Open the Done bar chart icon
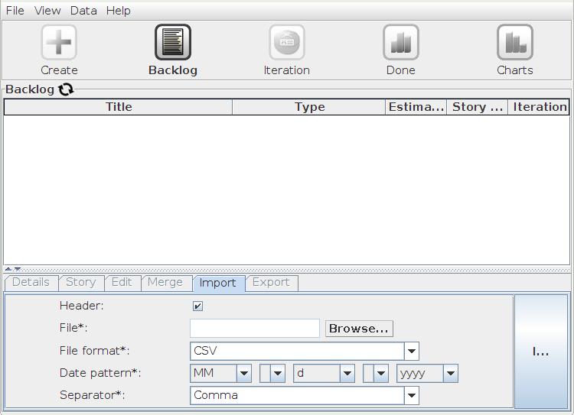Screen dimensions: 574x415 pyautogui.click(x=401, y=42)
